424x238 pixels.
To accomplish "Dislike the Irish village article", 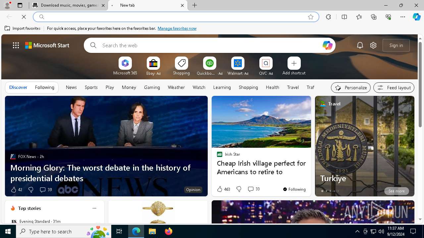I will pyautogui.click(x=239, y=189).
